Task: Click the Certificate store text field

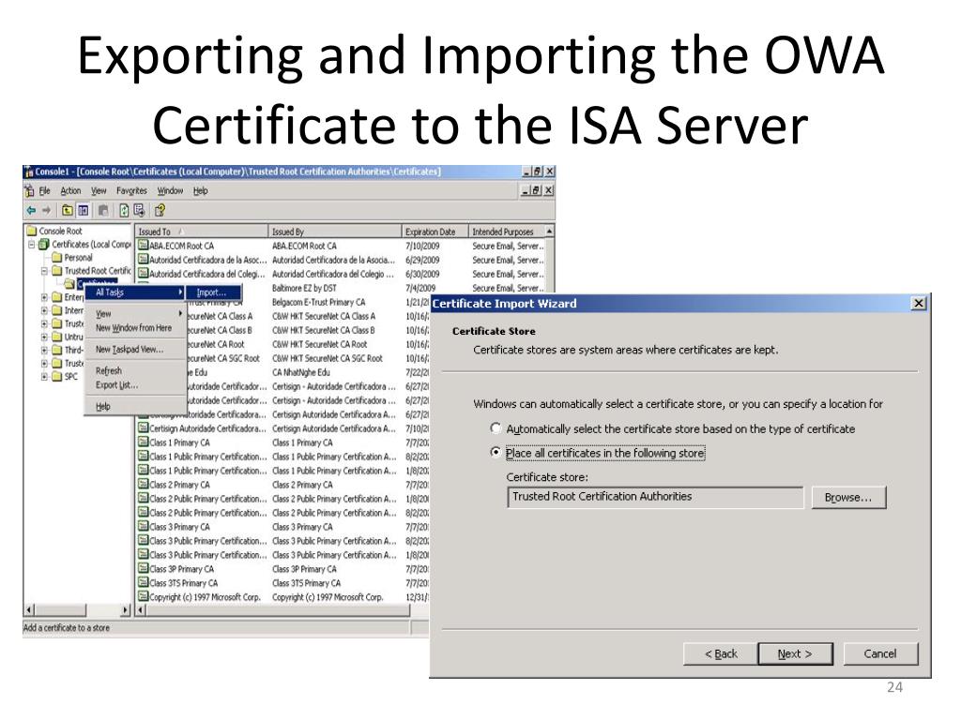Action: click(x=654, y=497)
